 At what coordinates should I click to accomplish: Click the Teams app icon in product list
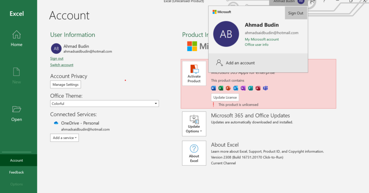[266, 88]
